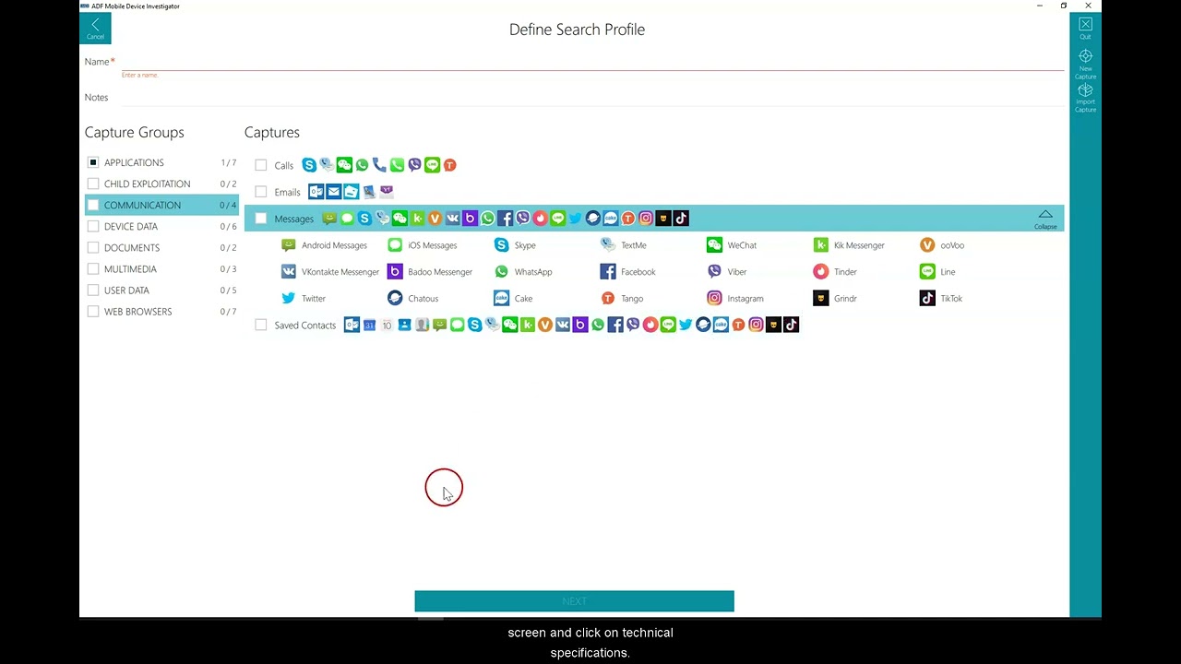Click the Notes input field
Viewport: 1181px width, 664px height.
592,97
